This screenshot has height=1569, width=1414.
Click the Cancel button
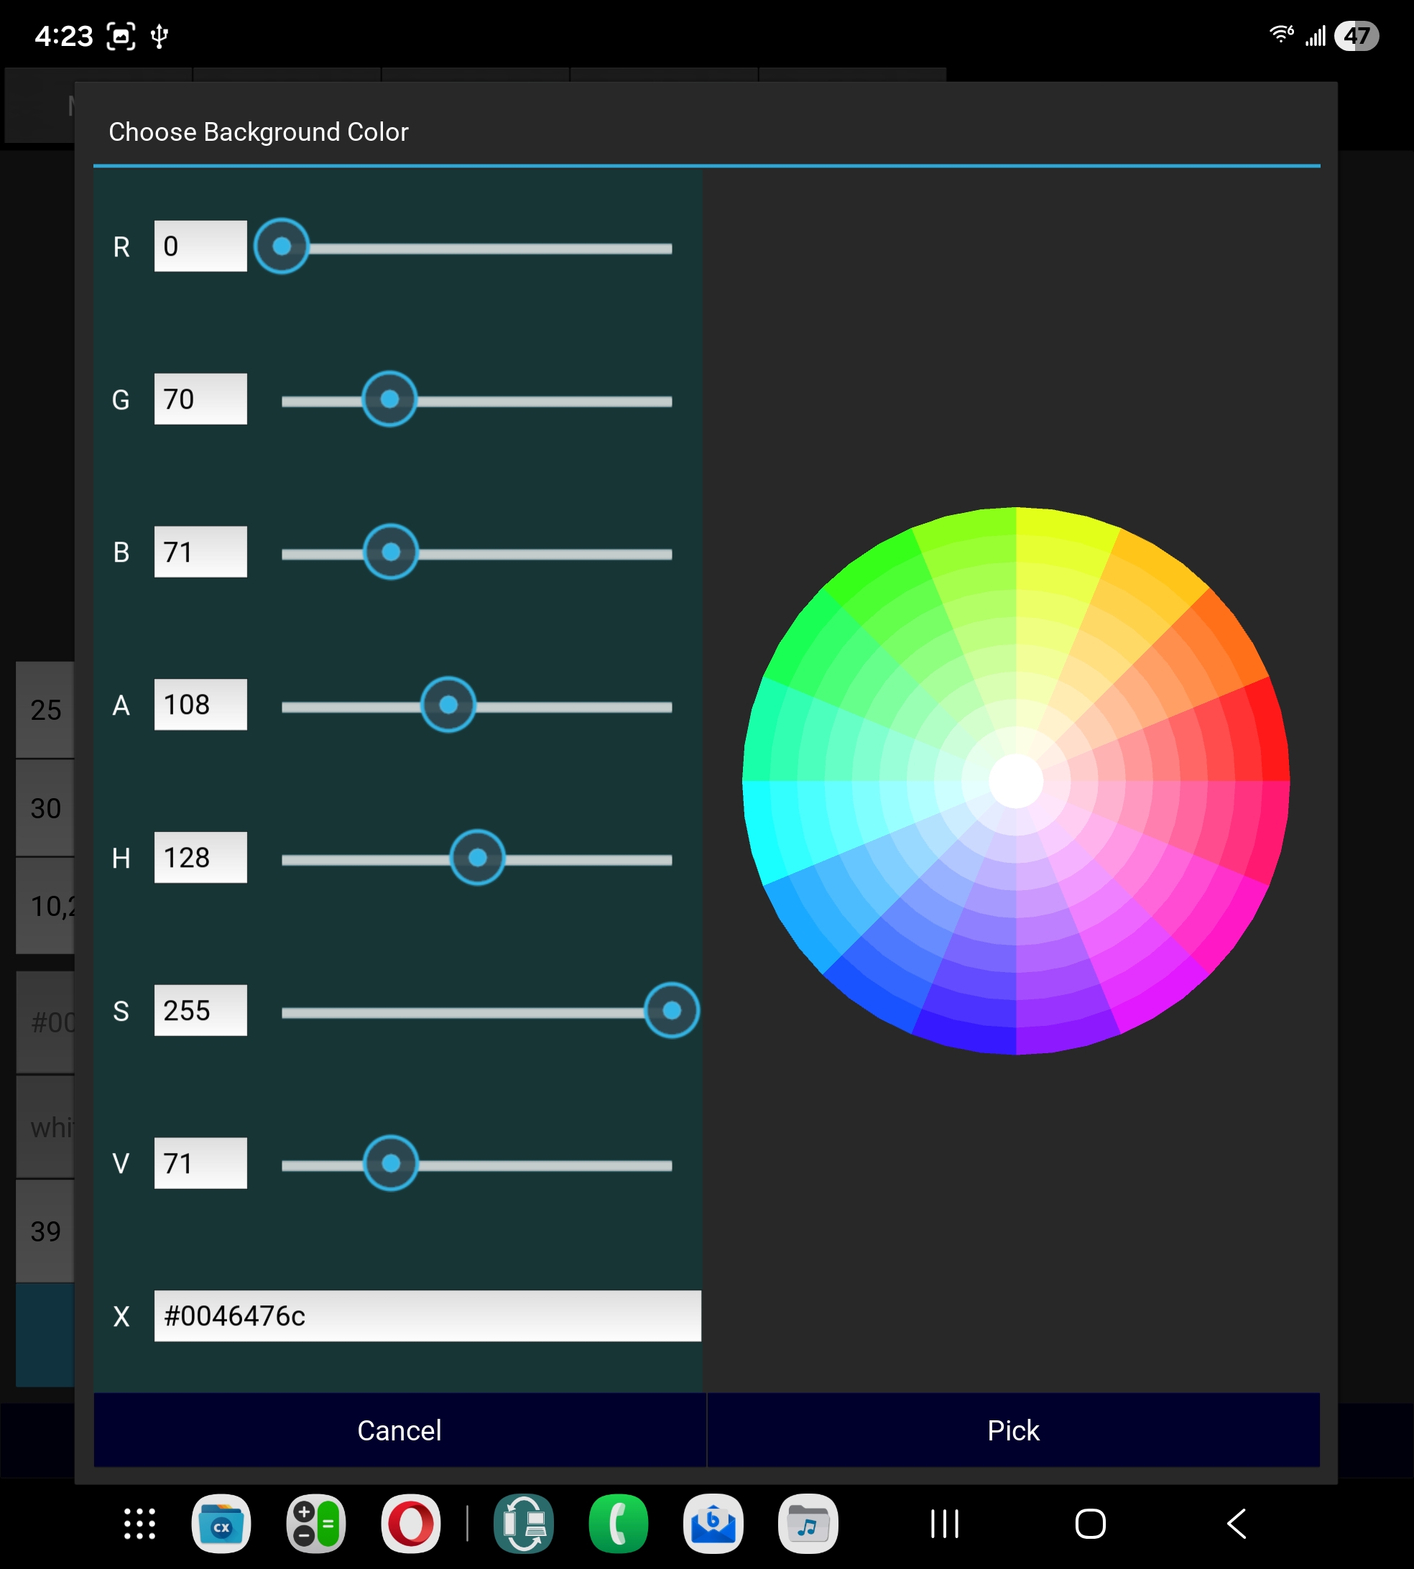click(399, 1430)
